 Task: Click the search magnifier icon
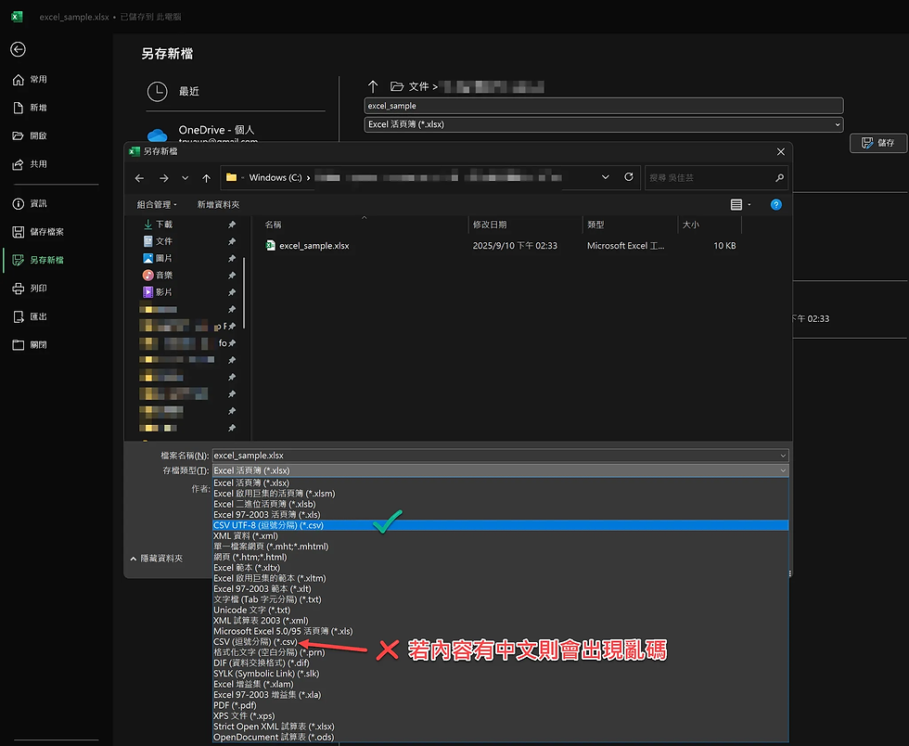tap(780, 177)
